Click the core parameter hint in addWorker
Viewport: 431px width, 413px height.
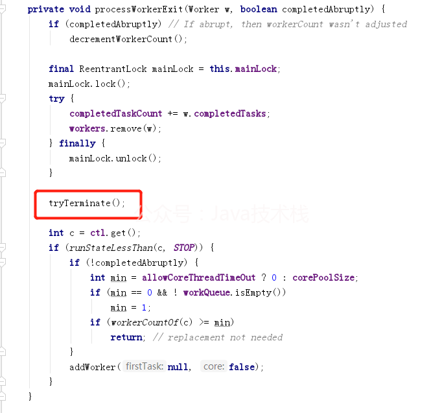click(x=214, y=366)
